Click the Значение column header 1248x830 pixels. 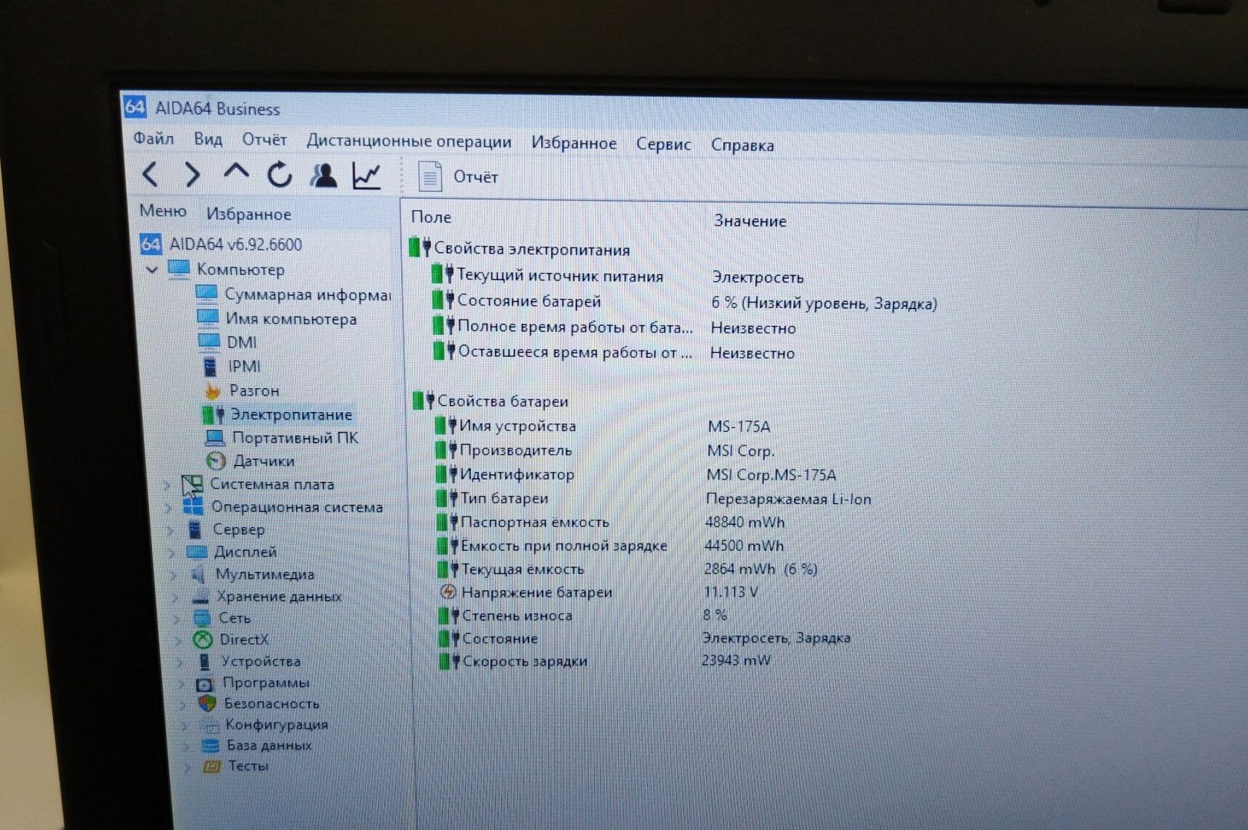[750, 221]
